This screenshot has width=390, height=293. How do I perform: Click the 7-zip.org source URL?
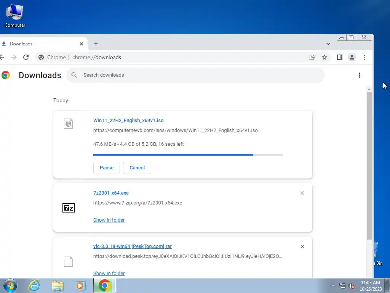[x=137, y=203]
